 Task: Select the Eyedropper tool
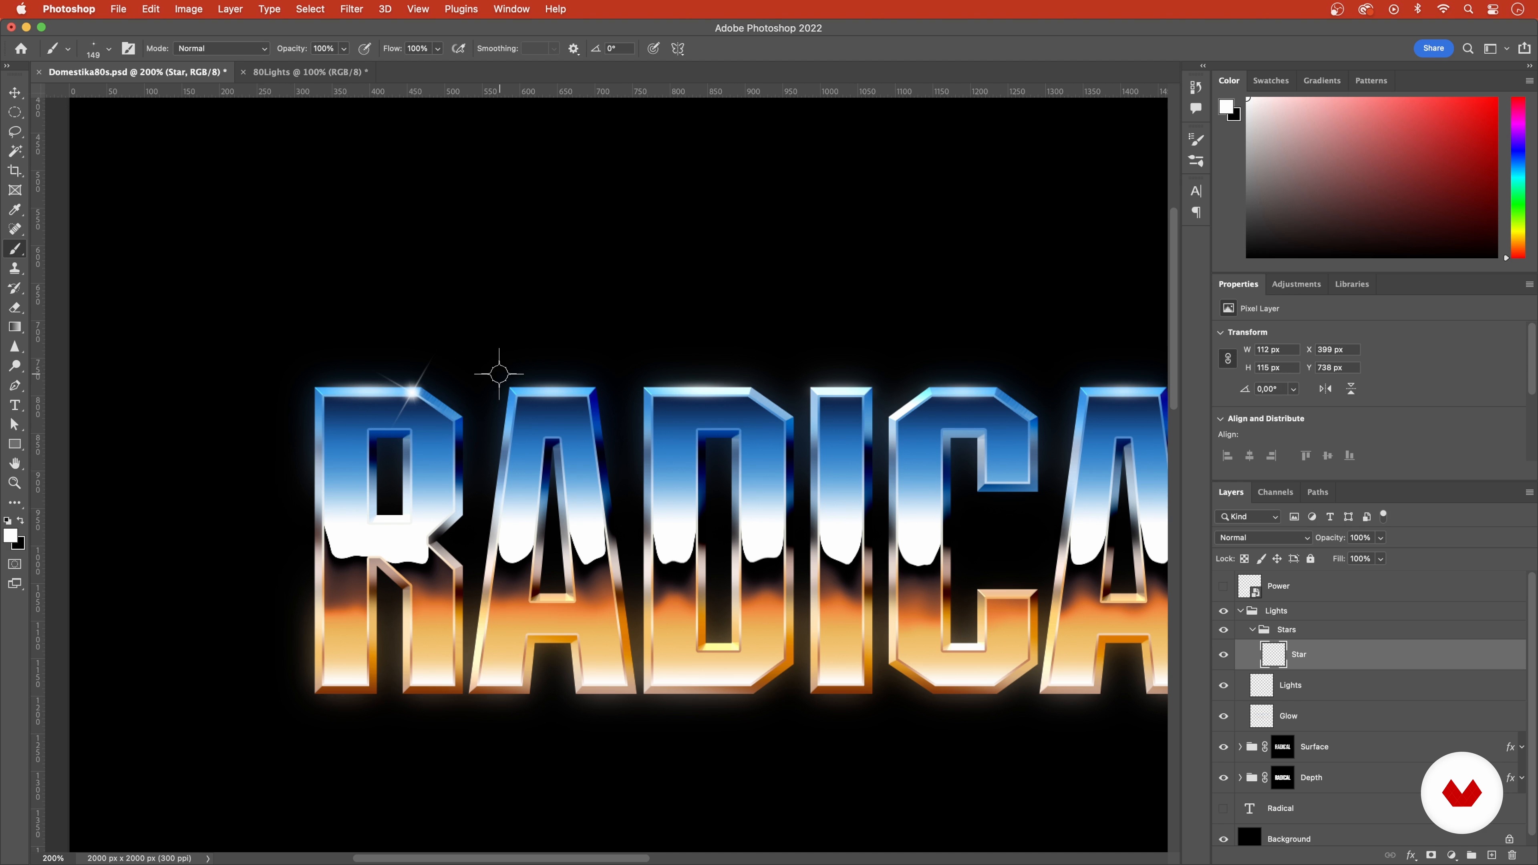click(15, 209)
